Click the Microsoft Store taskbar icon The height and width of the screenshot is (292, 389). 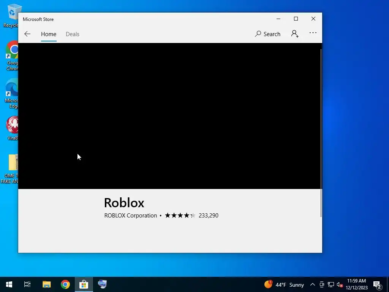84,284
